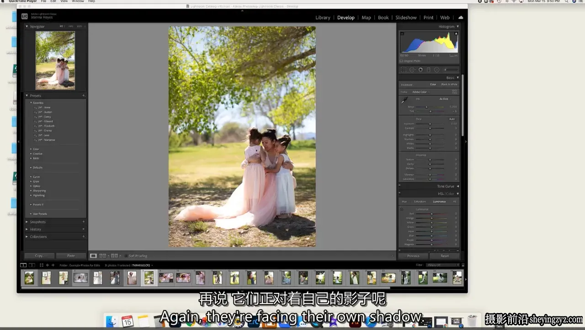Select the Crop Overlay tool
The image size is (585, 330).
404,70
